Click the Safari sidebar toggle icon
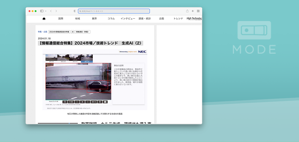 (x=42, y=11)
